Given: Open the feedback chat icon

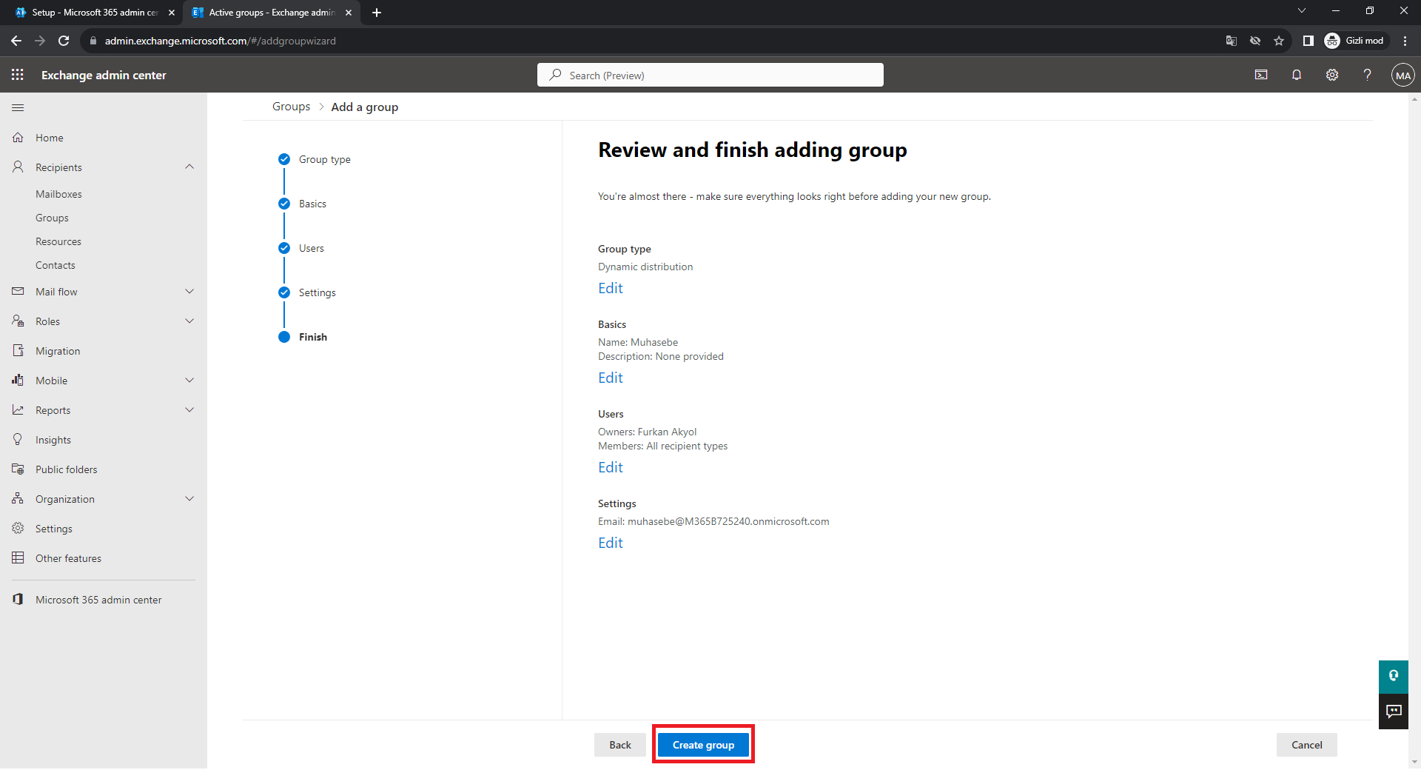Looking at the screenshot, I should 1394,712.
